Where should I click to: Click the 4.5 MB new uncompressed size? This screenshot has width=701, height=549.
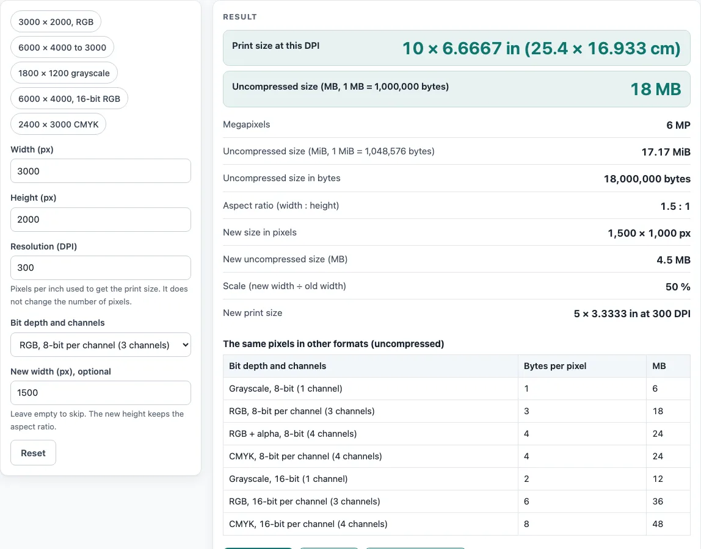(x=674, y=260)
